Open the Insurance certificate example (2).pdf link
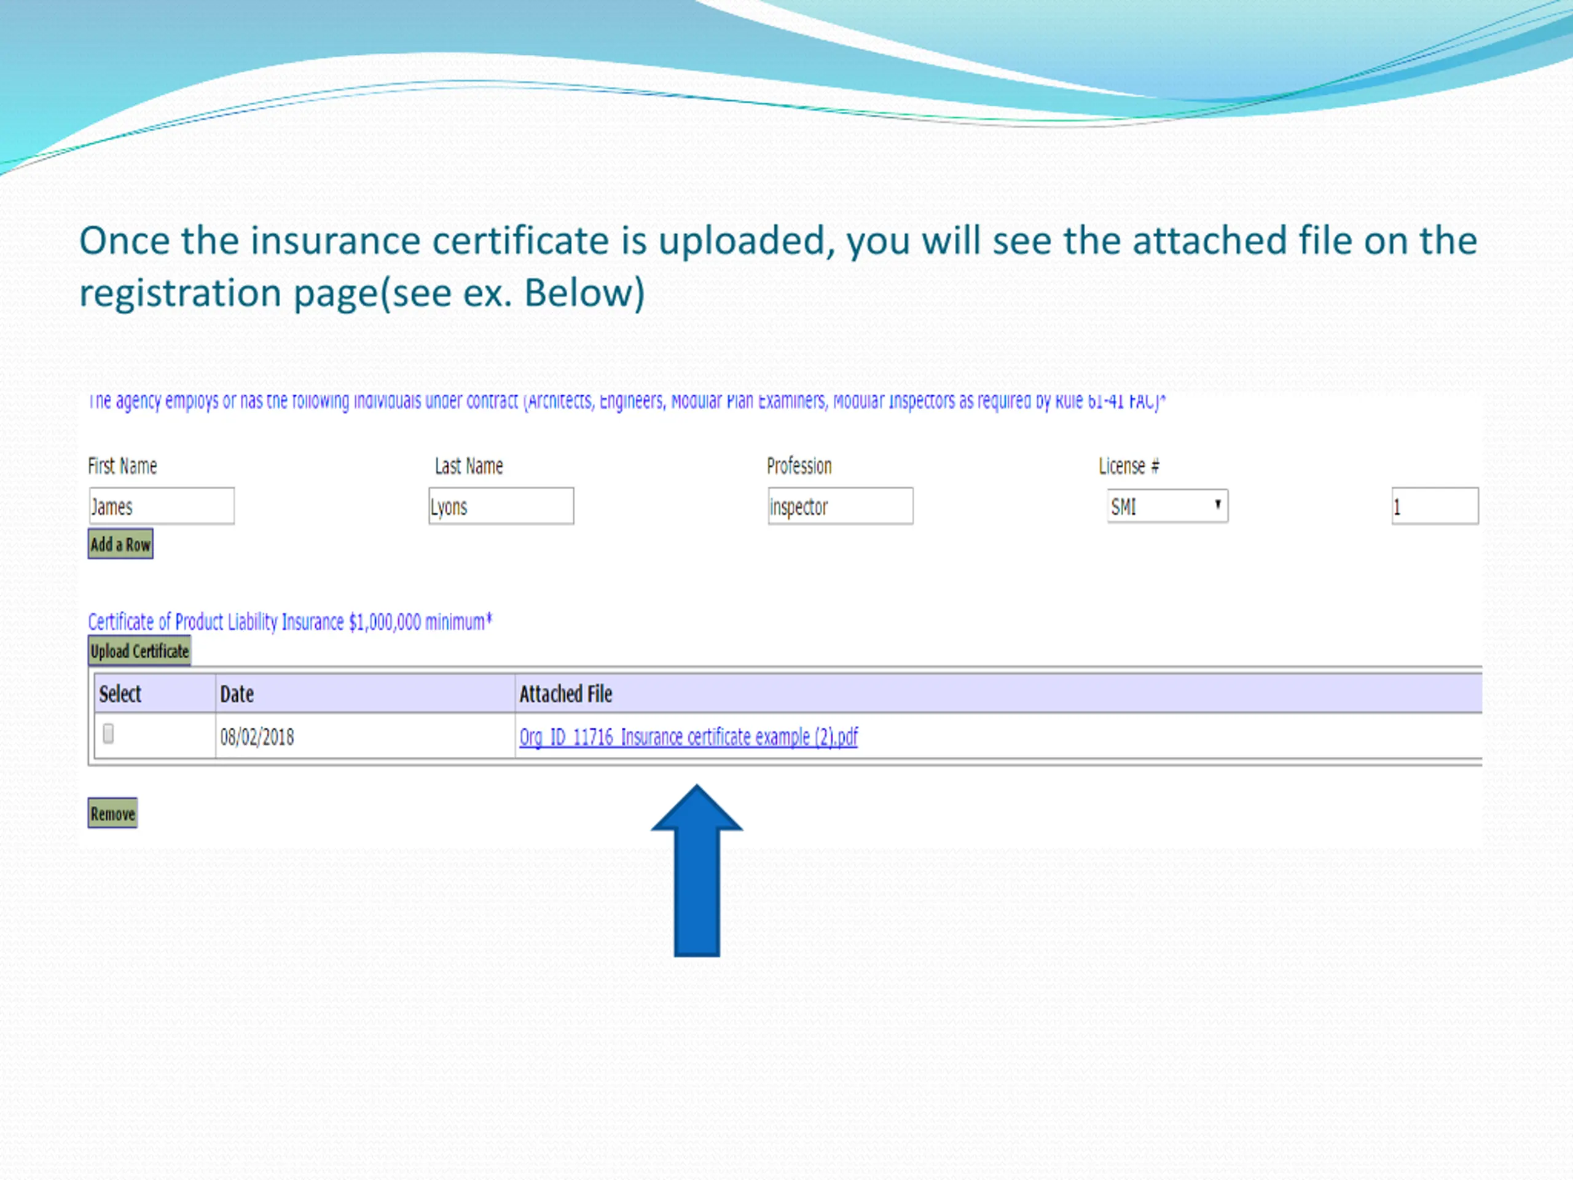The width and height of the screenshot is (1573, 1180). [x=688, y=737]
